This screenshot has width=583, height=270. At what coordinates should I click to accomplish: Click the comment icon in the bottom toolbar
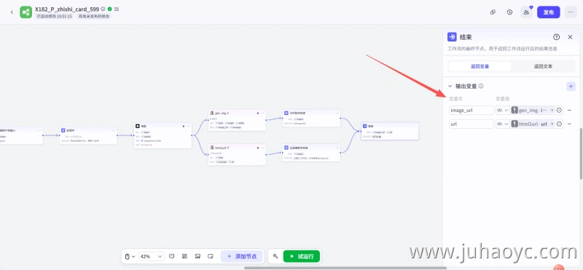(x=172, y=256)
